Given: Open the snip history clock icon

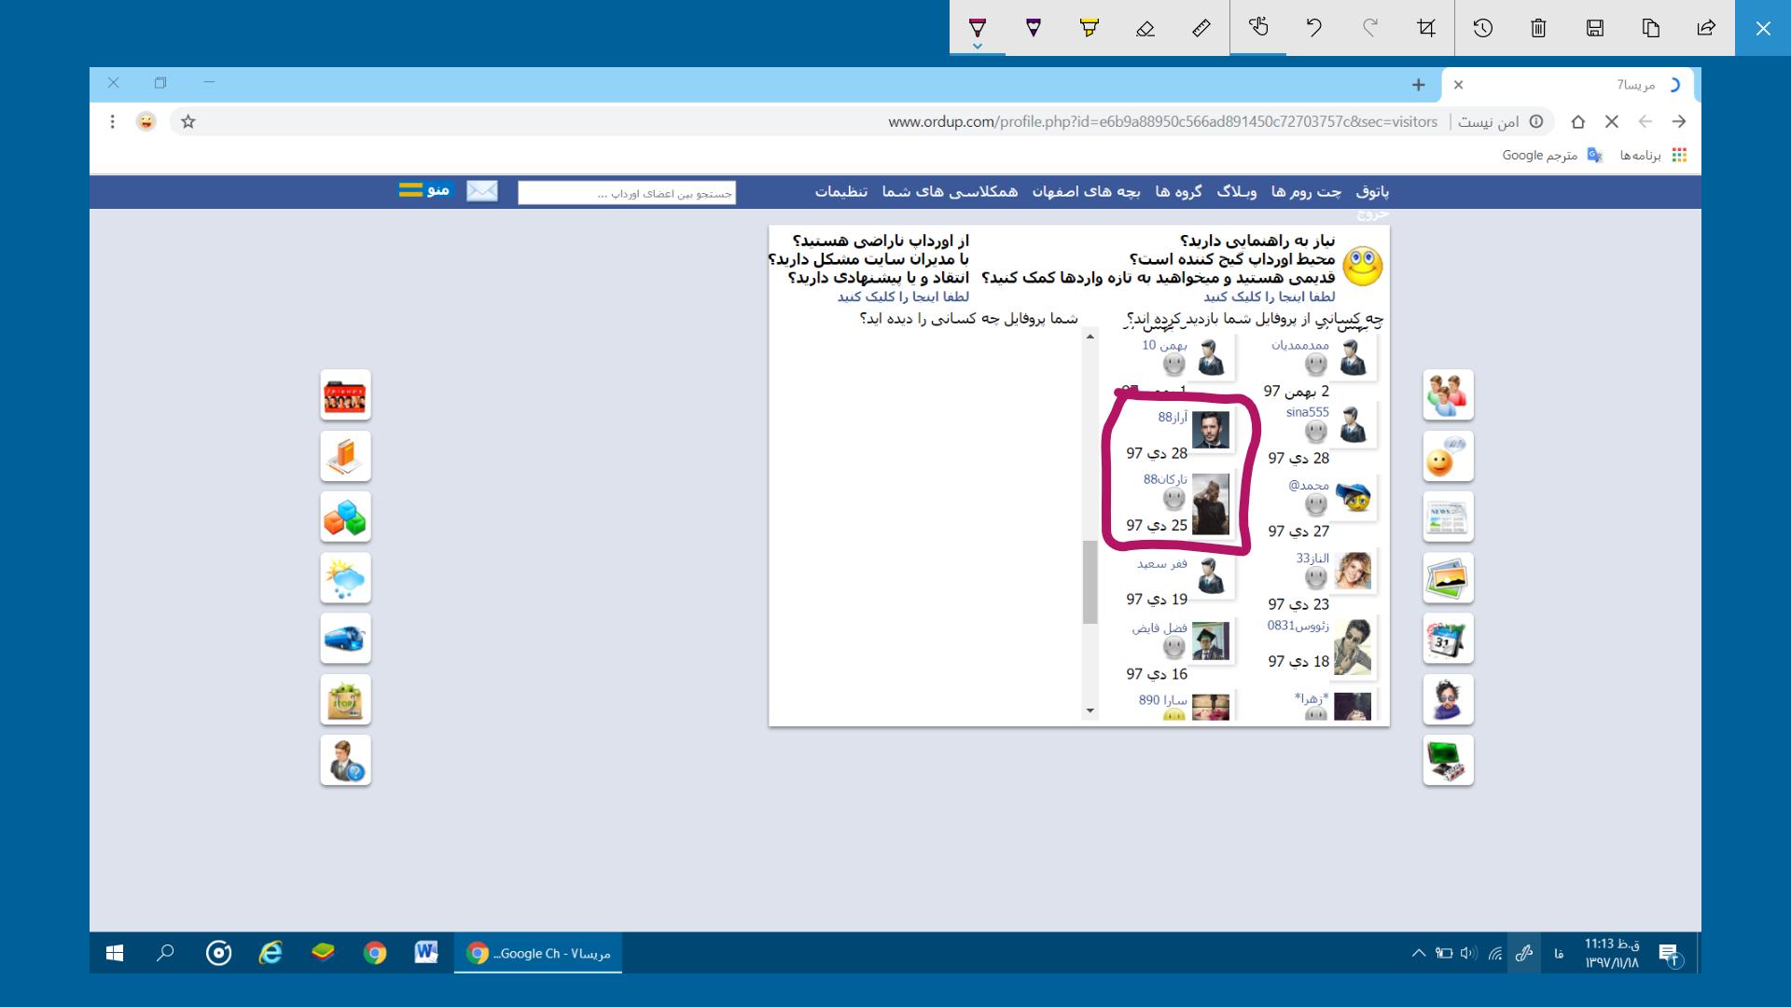Looking at the screenshot, I should [x=1483, y=28].
